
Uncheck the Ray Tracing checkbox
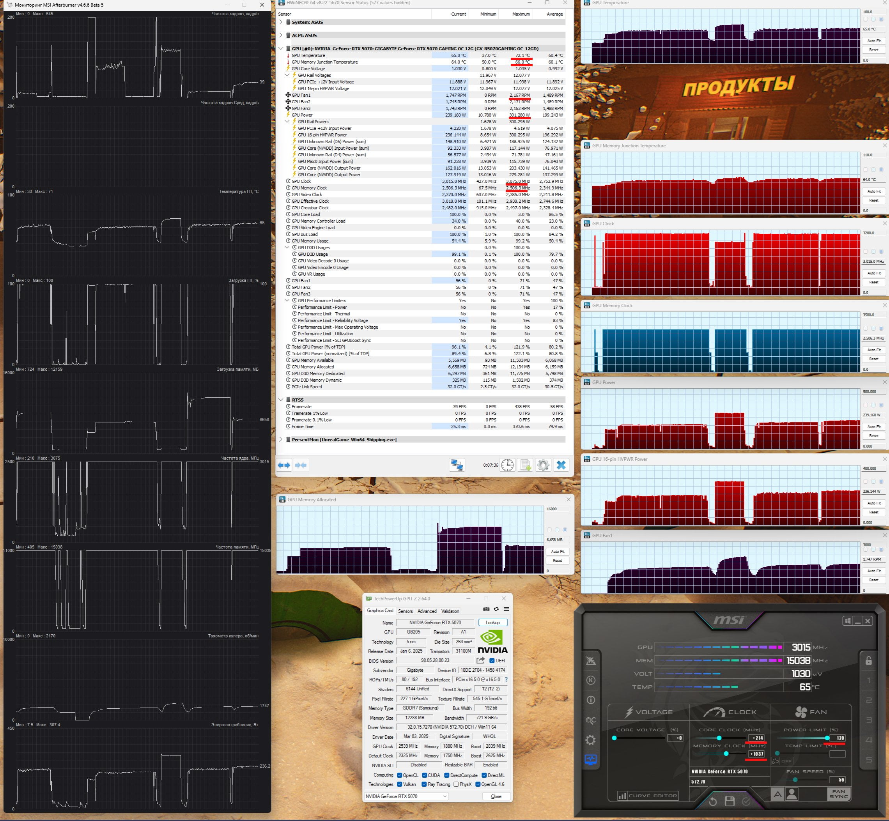coord(424,785)
